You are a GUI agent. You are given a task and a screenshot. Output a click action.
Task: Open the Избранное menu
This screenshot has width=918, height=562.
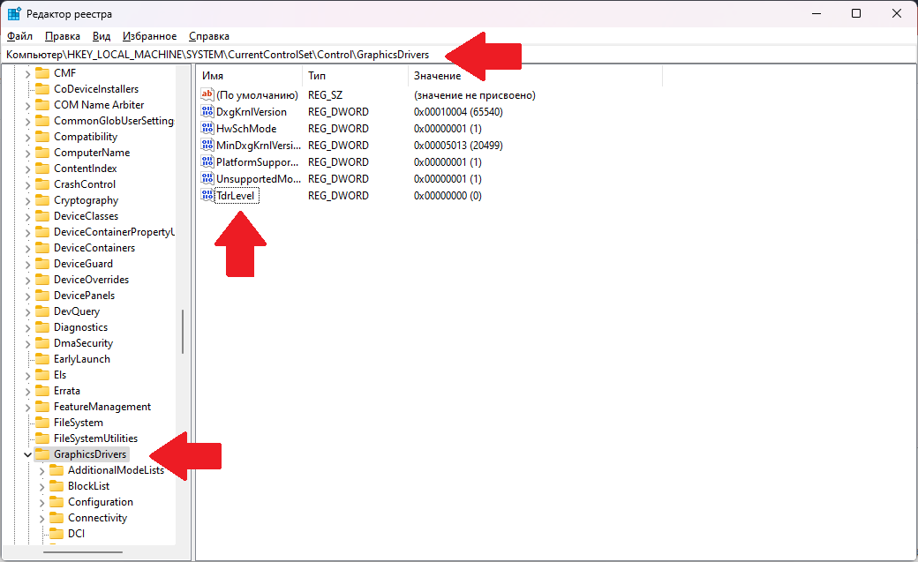[x=150, y=36]
